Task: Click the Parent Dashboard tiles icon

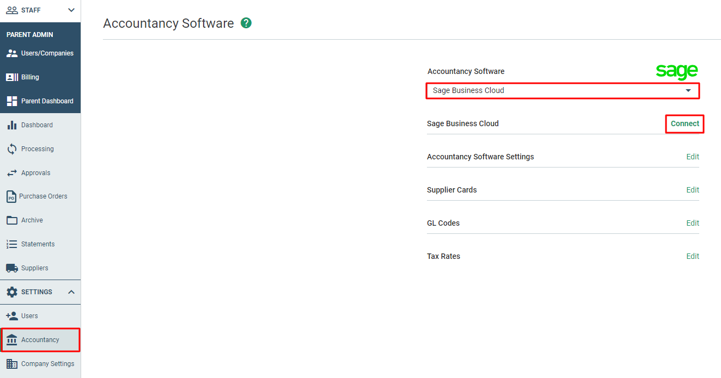Action: pos(12,101)
